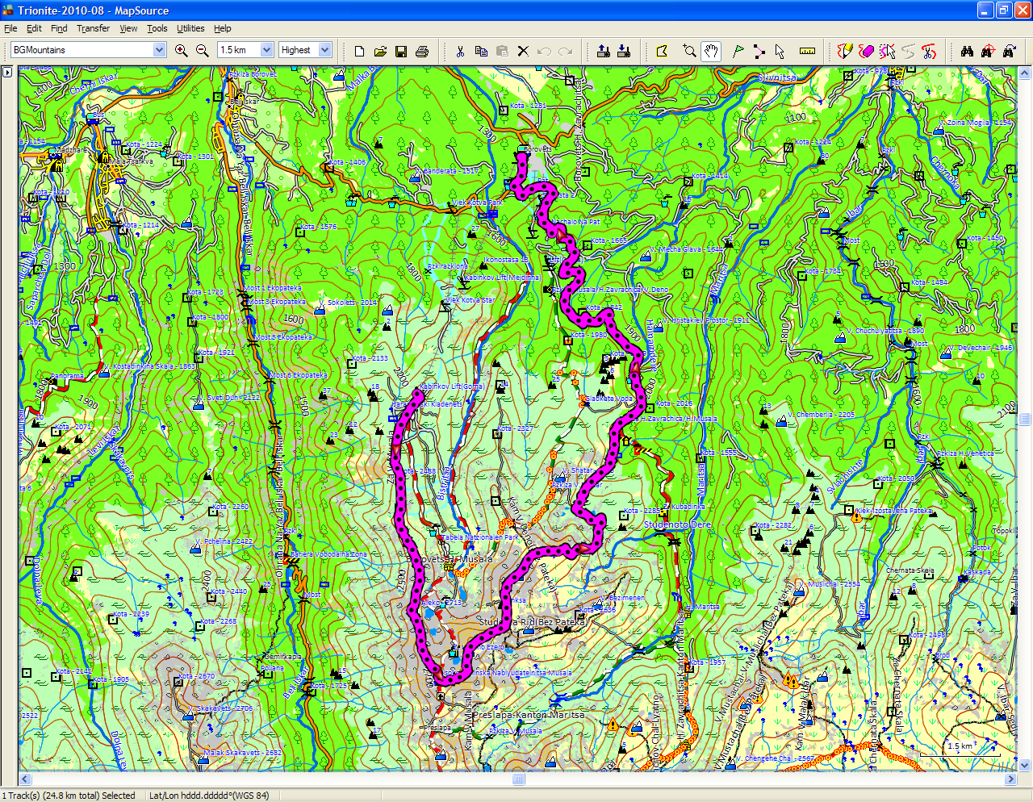Select the Zoom tool magnifier
This screenshot has width=1033, height=802.
tap(689, 51)
